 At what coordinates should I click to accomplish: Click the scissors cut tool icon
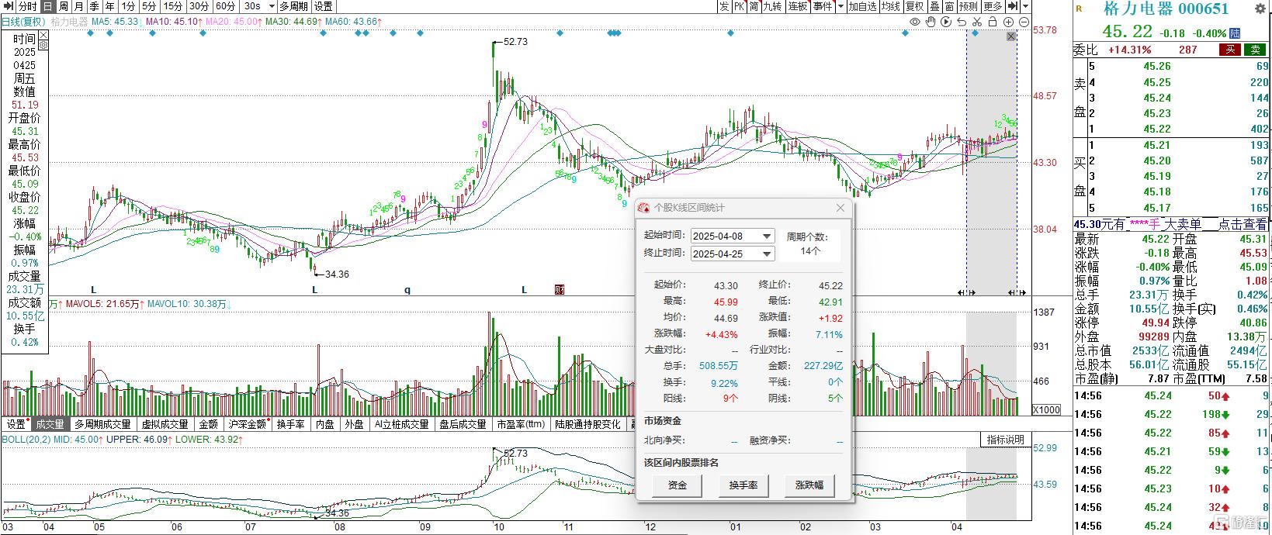click(x=977, y=22)
